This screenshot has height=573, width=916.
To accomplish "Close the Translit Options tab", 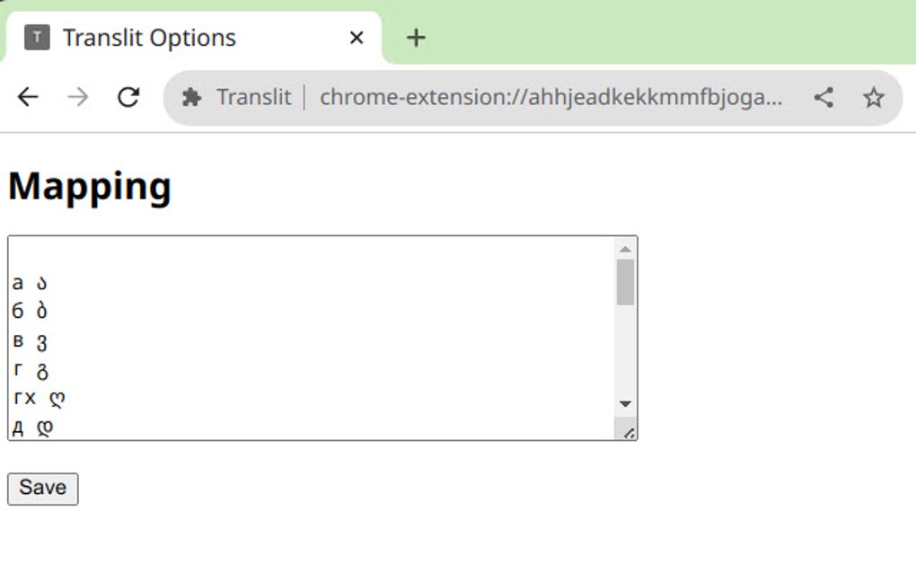I will point(356,37).
